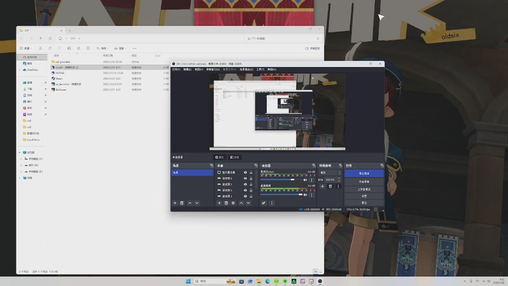Move source up in OBS Sources panel
Viewport: 508px width, 286px height.
pyautogui.click(x=241, y=203)
